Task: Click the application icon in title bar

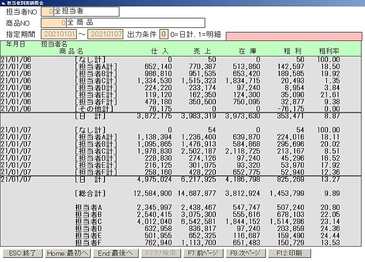Action: tap(4, 3)
